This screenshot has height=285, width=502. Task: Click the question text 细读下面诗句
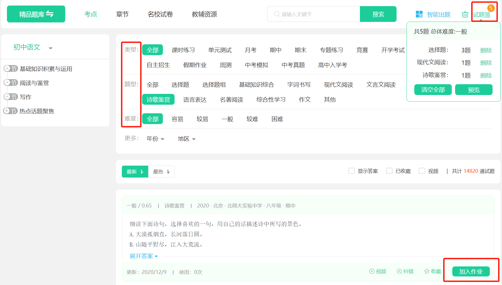click(215, 224)
